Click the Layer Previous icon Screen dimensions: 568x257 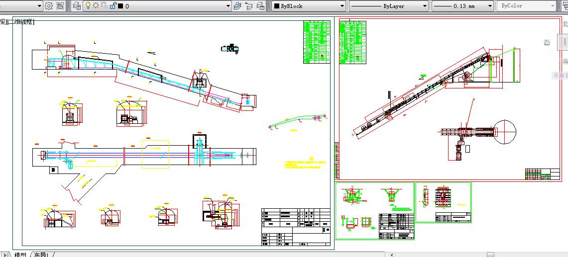249,6
